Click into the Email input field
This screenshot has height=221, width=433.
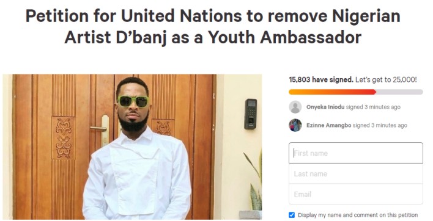tap(356, 194)
